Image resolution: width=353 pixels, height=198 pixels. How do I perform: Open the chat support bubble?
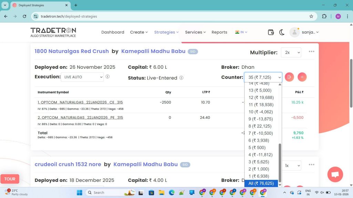[x=335, y=174]
